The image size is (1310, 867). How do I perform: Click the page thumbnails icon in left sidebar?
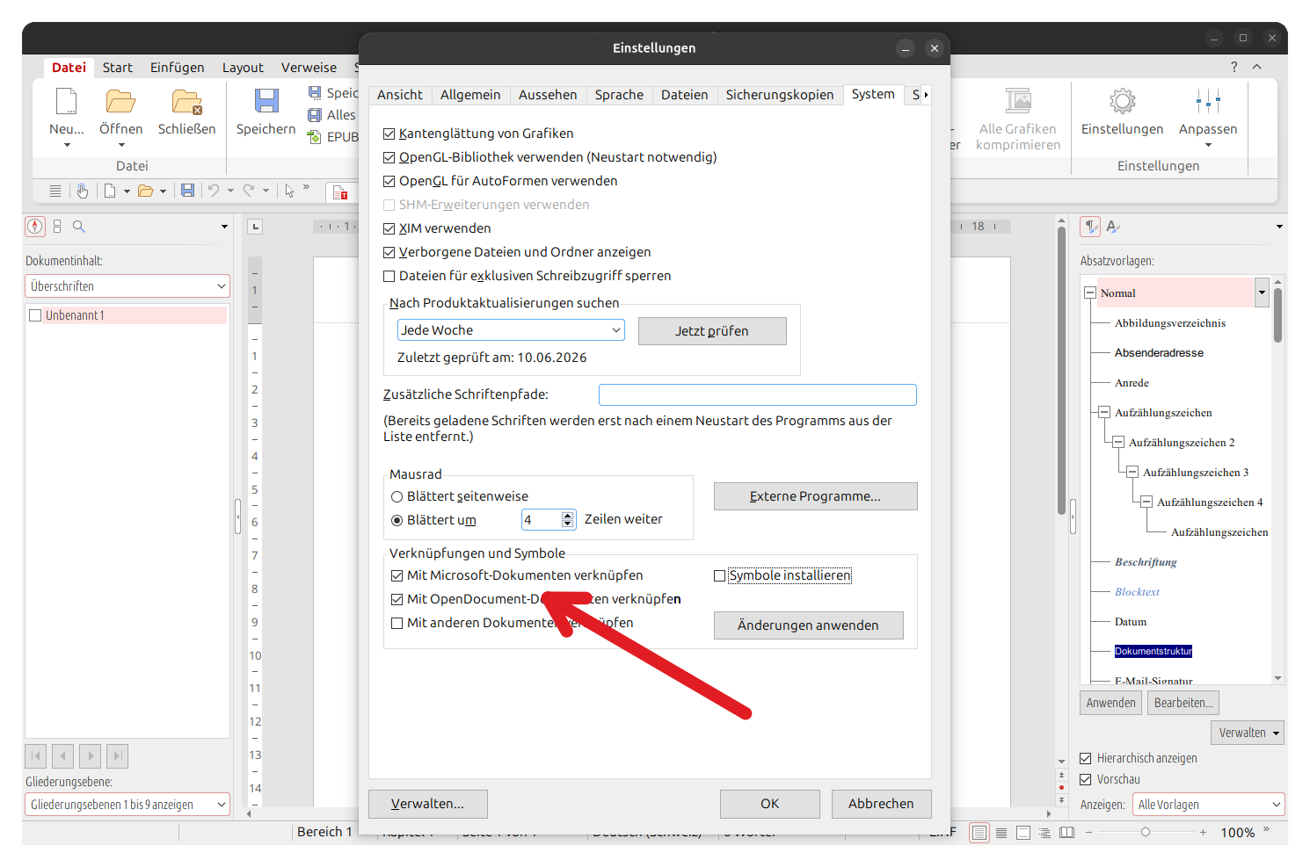coord(57,227)
